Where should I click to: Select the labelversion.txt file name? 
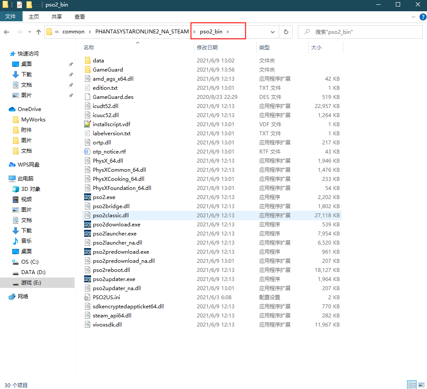(112, 134)
